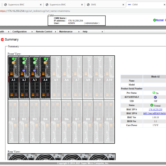
Task: Open iKVM blue check icon on blade A2
Action: (x=24, y=70)
